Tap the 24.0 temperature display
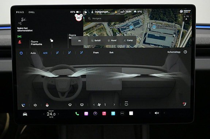 (x=51, y=114)
